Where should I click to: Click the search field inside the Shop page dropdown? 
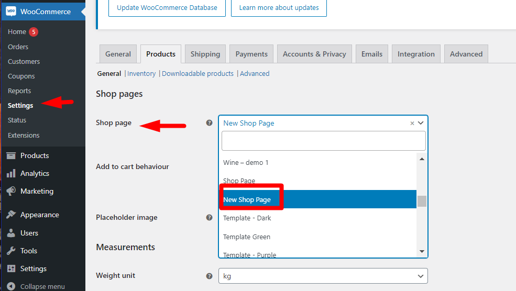pos(324,141)
